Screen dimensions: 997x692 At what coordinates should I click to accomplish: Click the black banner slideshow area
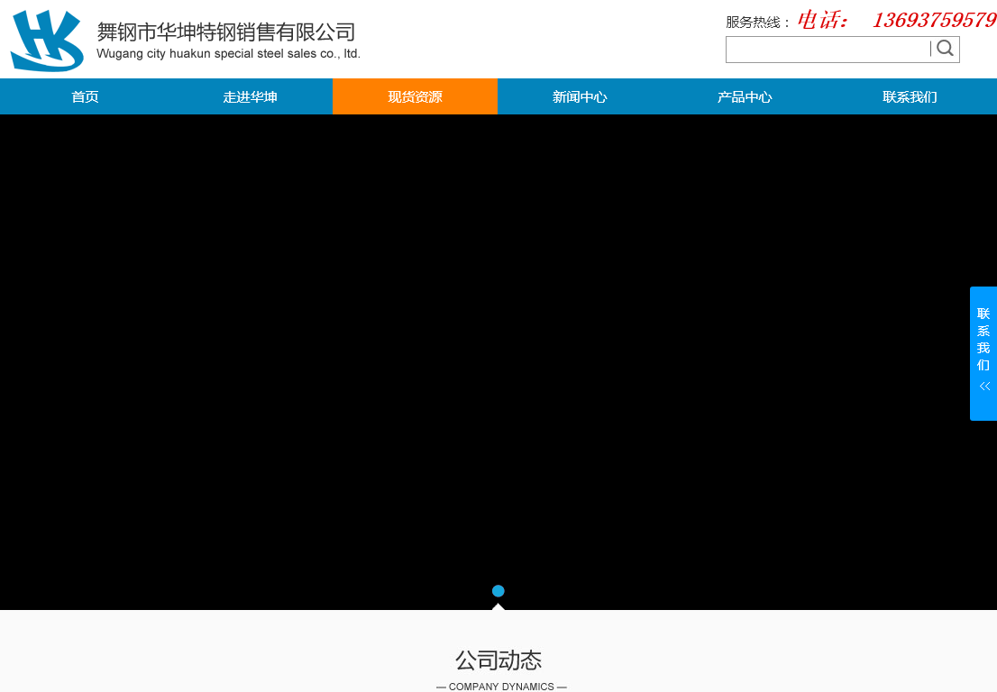(498, 360)
